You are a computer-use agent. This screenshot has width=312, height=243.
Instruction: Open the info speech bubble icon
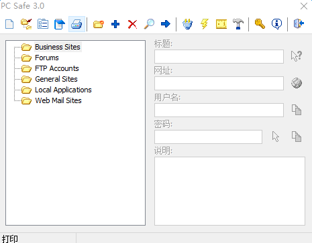pyautogui.click(x=276, y=24)
